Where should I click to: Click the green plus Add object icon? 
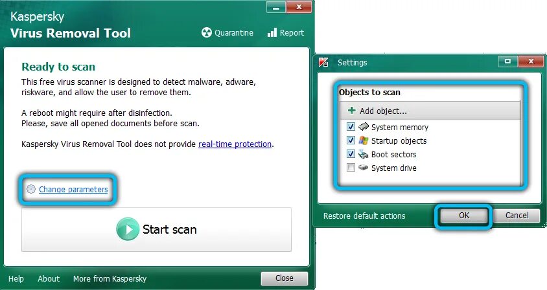pyautogui.click(x=352, y=111)
